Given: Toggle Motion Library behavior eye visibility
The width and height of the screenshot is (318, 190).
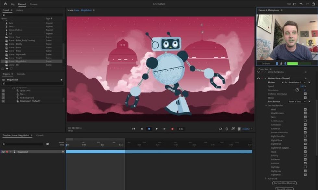Looking at the screenshot, I should pos(258,78).
